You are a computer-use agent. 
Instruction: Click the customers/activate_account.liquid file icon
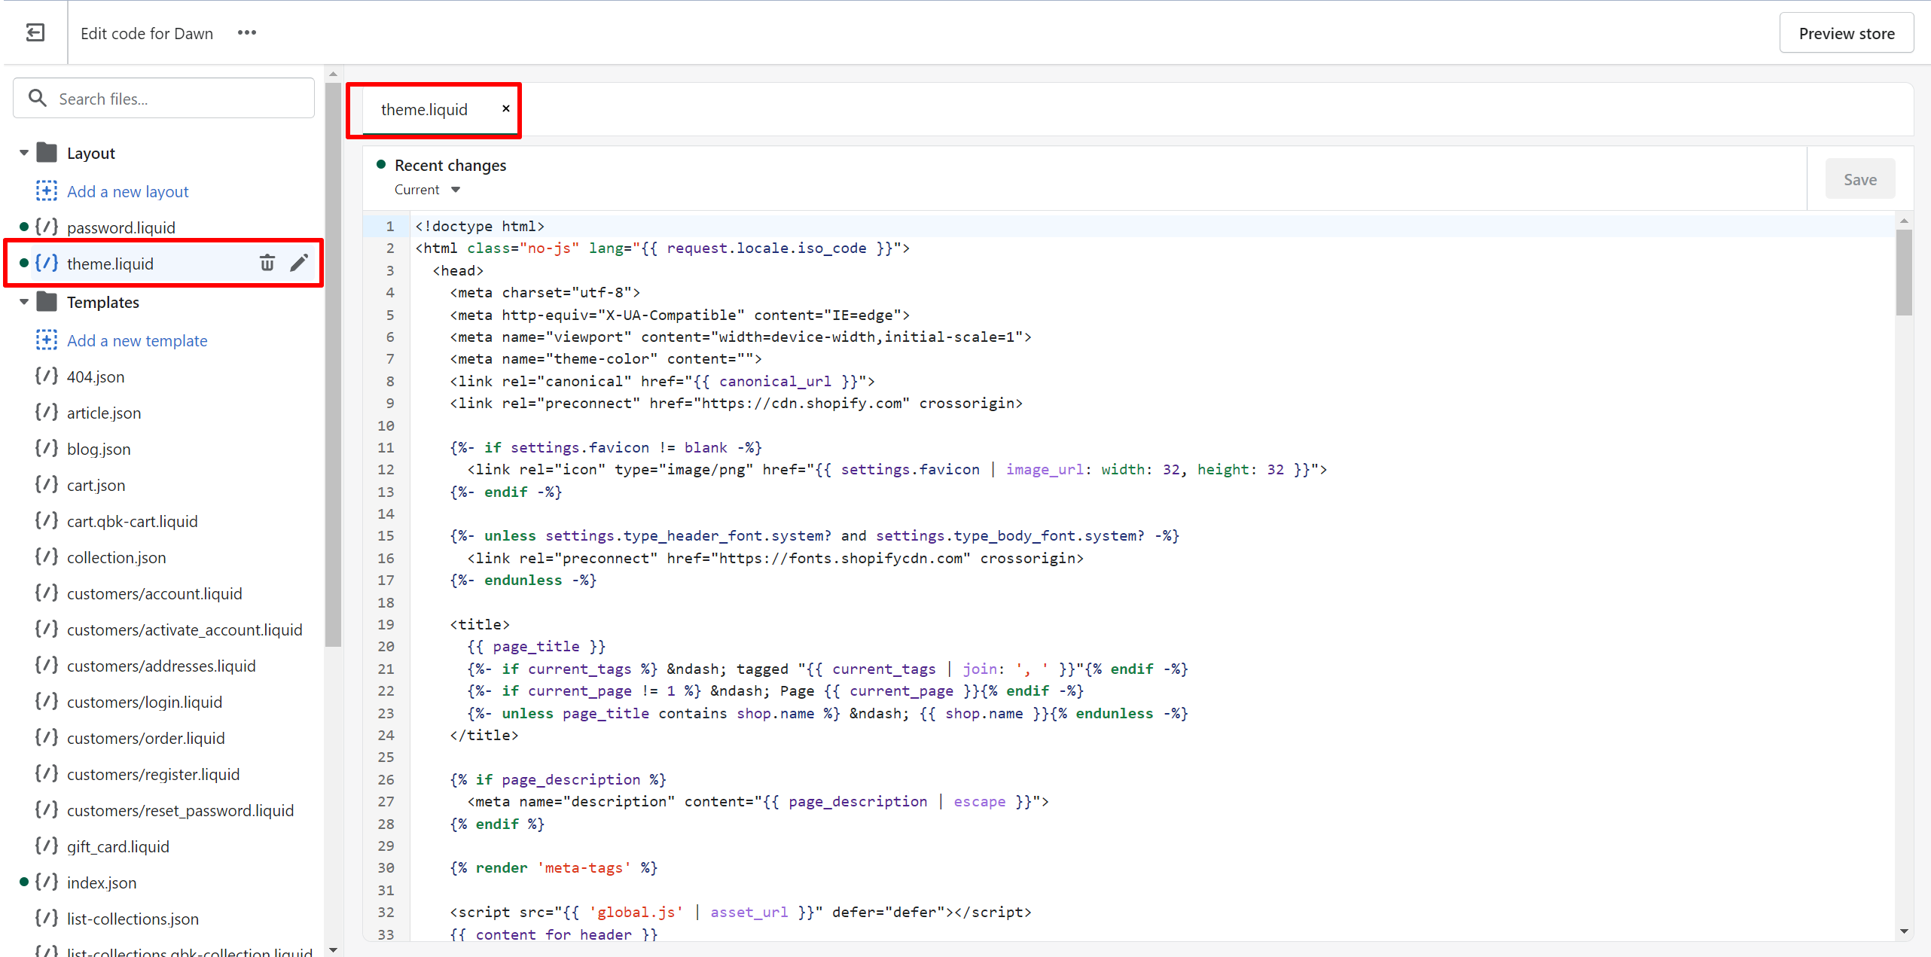[47, 629]
